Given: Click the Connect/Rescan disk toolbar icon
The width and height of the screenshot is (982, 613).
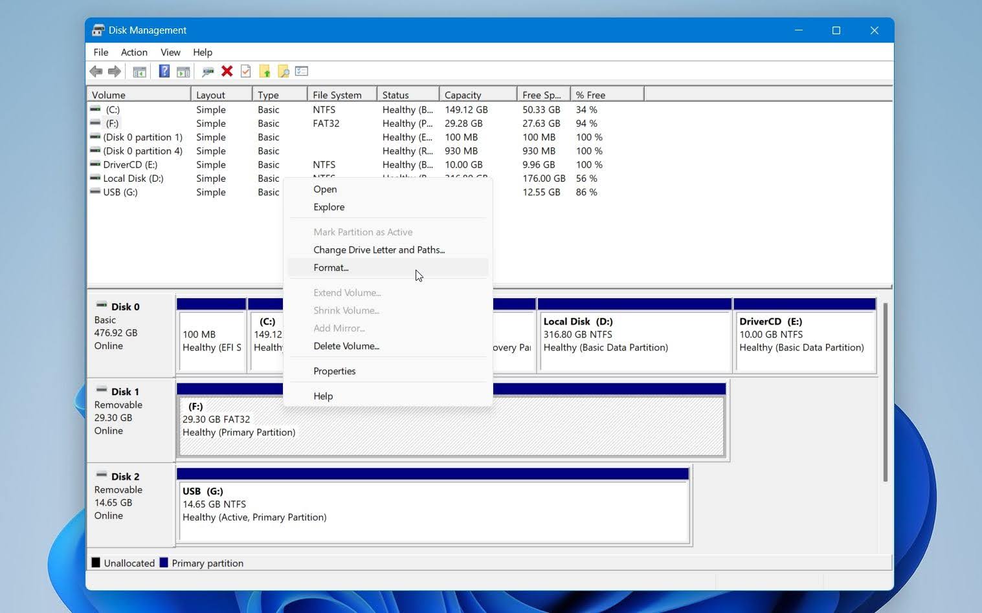Looking at the screenshot, I should (208, 71).
